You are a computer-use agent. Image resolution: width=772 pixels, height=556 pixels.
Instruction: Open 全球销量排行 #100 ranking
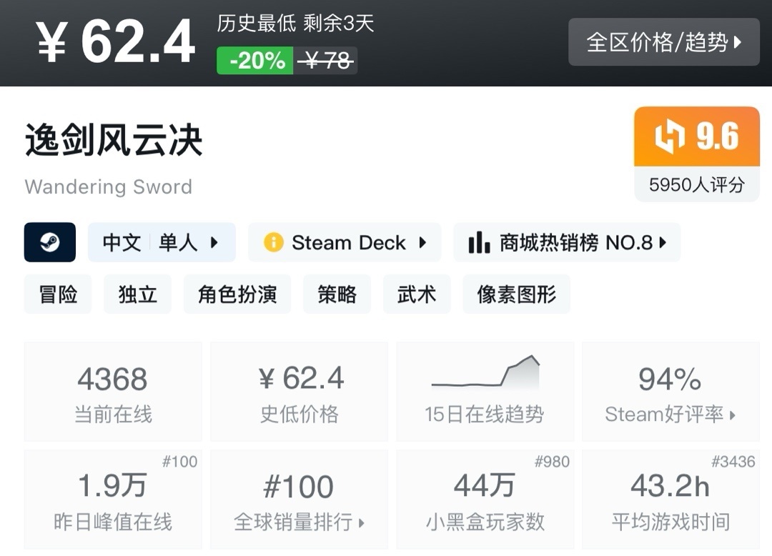click(299, 500)
